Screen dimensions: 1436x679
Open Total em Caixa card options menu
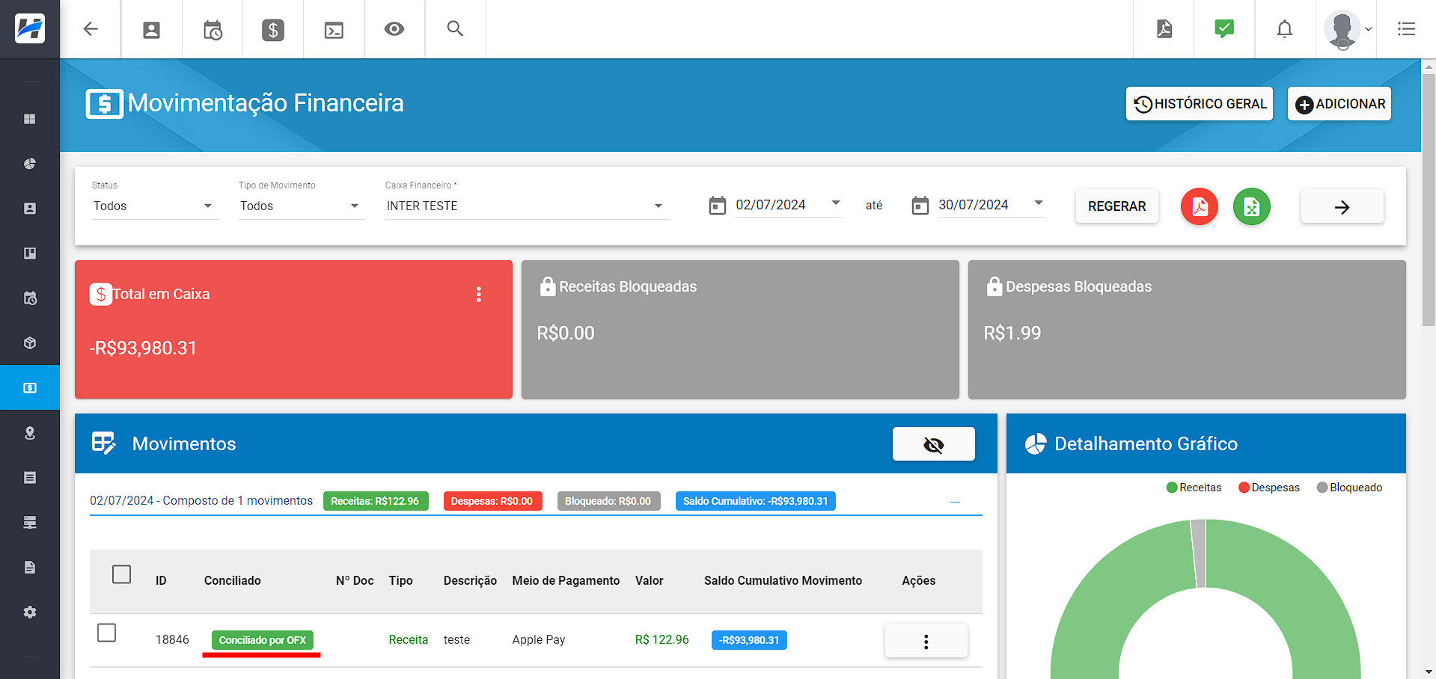tap(479, 295)
